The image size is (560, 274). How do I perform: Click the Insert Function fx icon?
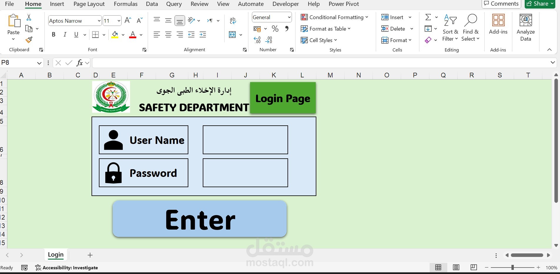(x=79, y=63)
